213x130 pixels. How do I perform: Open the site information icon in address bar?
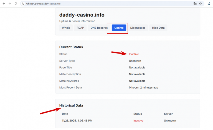tap(23, 4)
